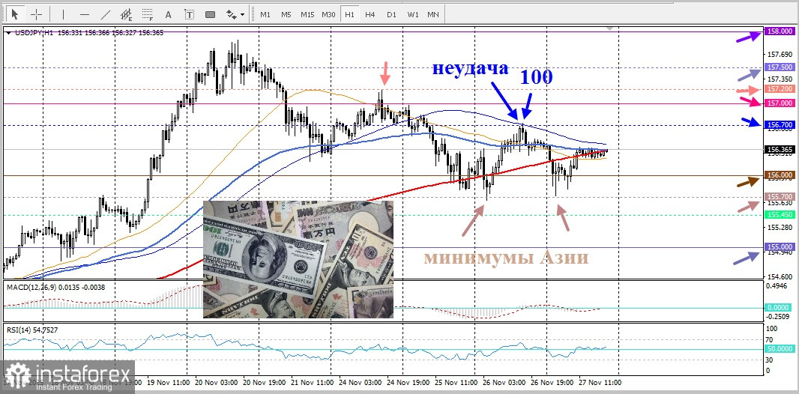
Task: Click the chart shift triangle marker at top
Action: [610, 29]
